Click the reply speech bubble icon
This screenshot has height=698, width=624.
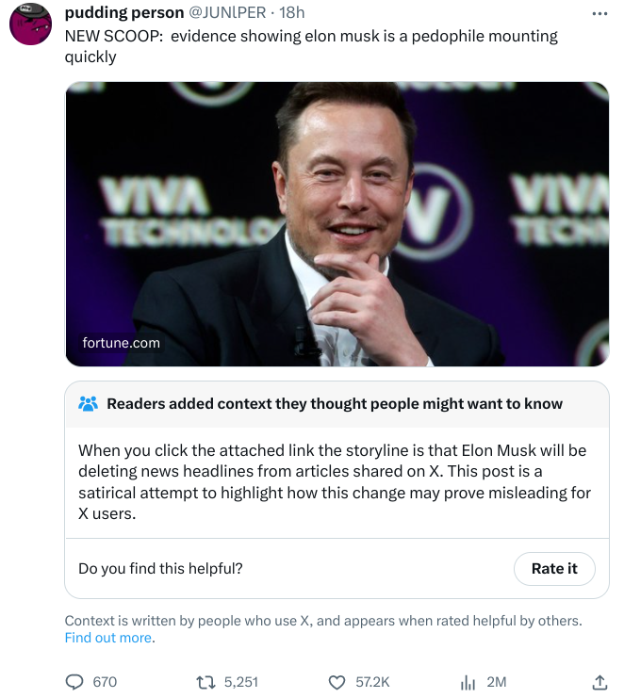point(74,681)
